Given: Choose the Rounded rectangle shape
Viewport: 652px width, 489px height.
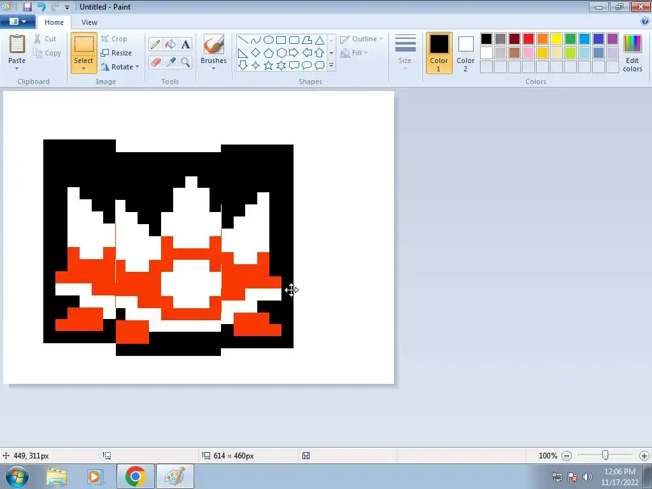Looking at the screenshot, I should pos(294,40).
